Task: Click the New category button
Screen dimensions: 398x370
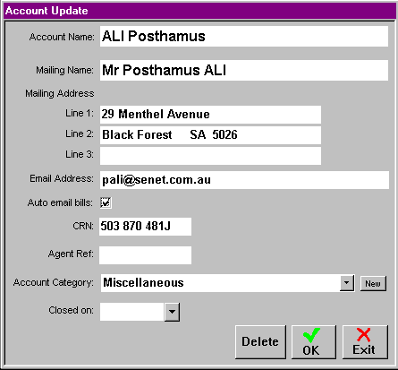Action: pos(373,283)
